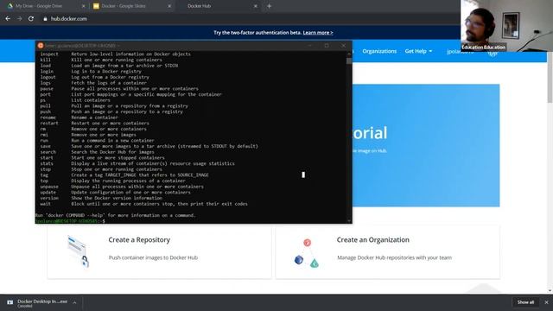Screen dimensions: 553x311
Task: Click Show all downloads button
Action: [525, 302]
